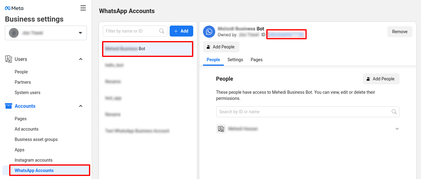
Task: Click the Users section icon
Action: pyautogui.click(x=9, y=59)
